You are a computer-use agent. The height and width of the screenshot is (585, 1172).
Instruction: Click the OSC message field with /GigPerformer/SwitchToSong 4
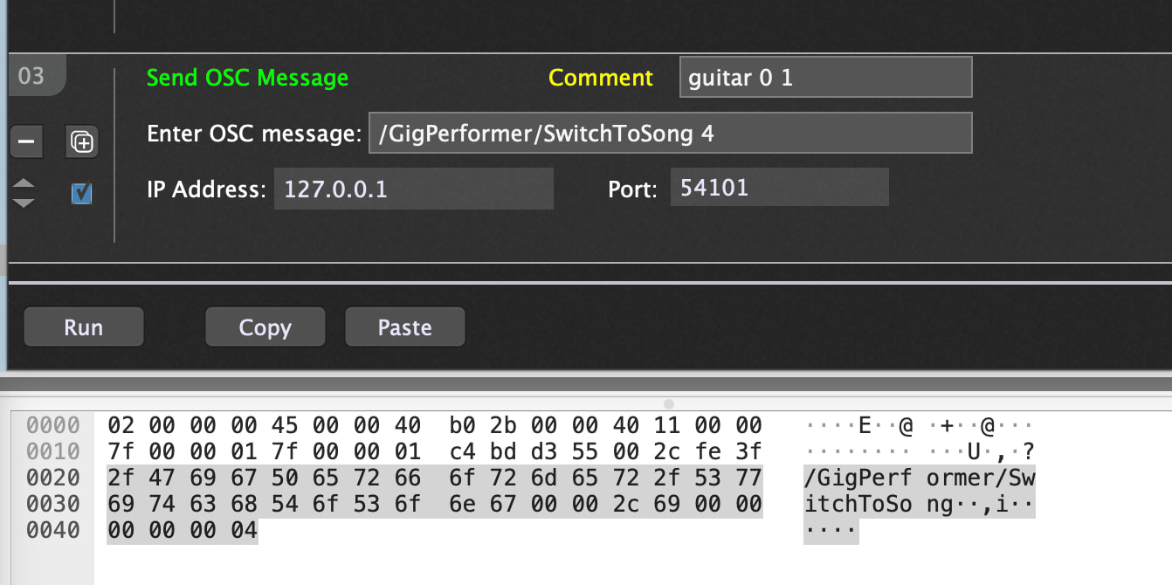tap(669, 134)
